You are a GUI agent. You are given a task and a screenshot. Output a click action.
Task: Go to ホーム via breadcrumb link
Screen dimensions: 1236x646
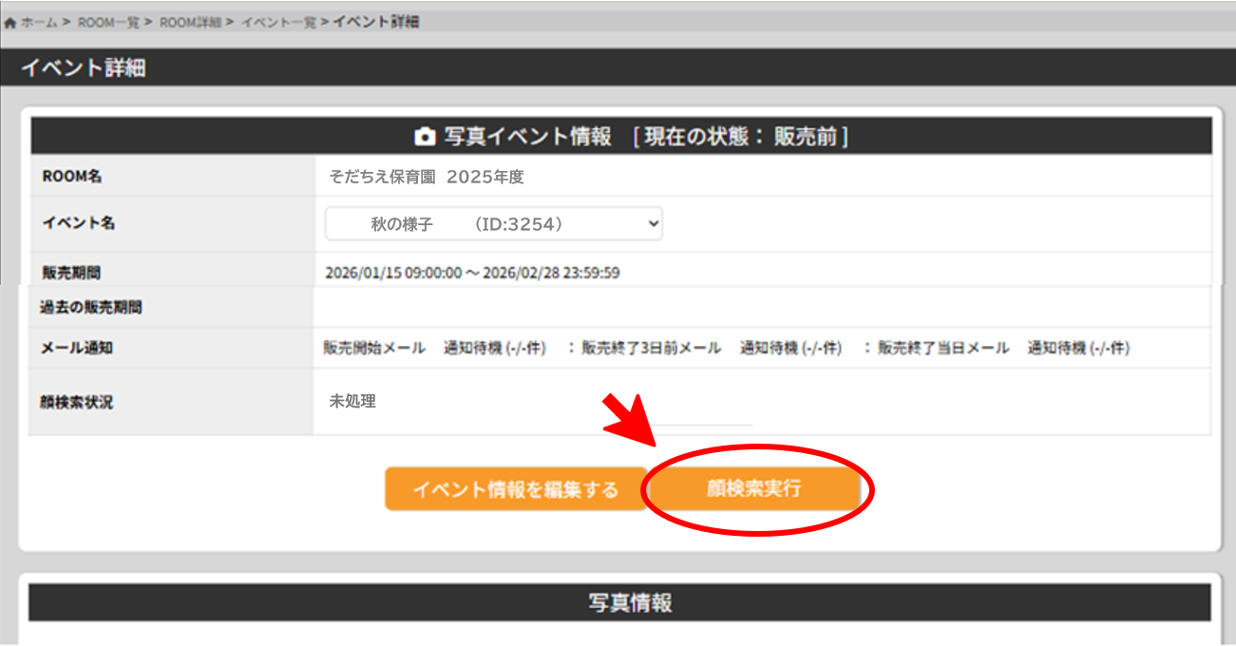pyautogui.click(x=39, y=22)
